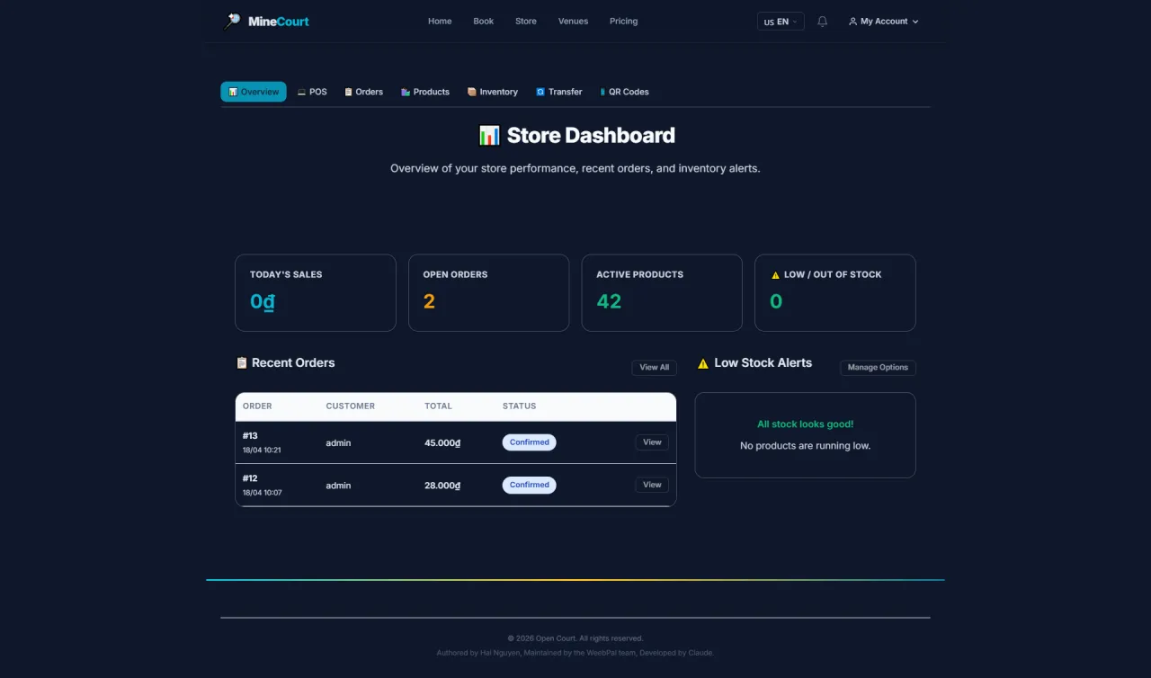1151x678 pixels.
Task: Click the 28.000₫ total
Action: (442, 486)
